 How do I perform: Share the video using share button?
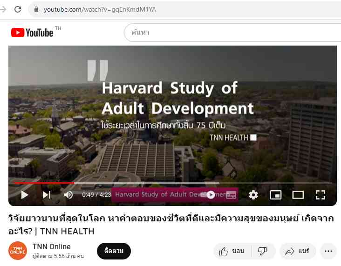[x=297, y=251]
